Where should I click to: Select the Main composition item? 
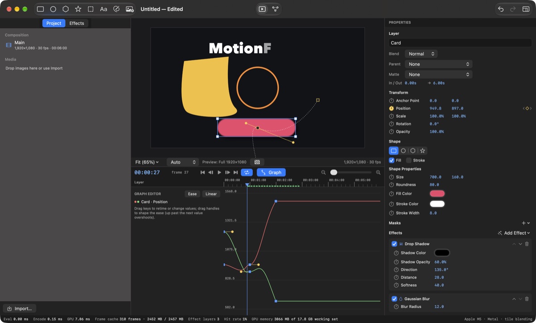(65, 45)
